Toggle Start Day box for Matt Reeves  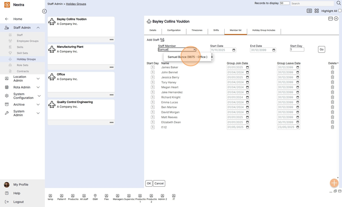coord(153,117)
